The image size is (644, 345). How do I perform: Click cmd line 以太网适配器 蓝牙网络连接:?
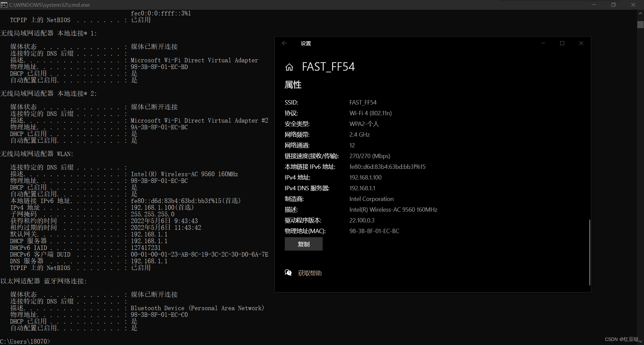tap(44, 281)
